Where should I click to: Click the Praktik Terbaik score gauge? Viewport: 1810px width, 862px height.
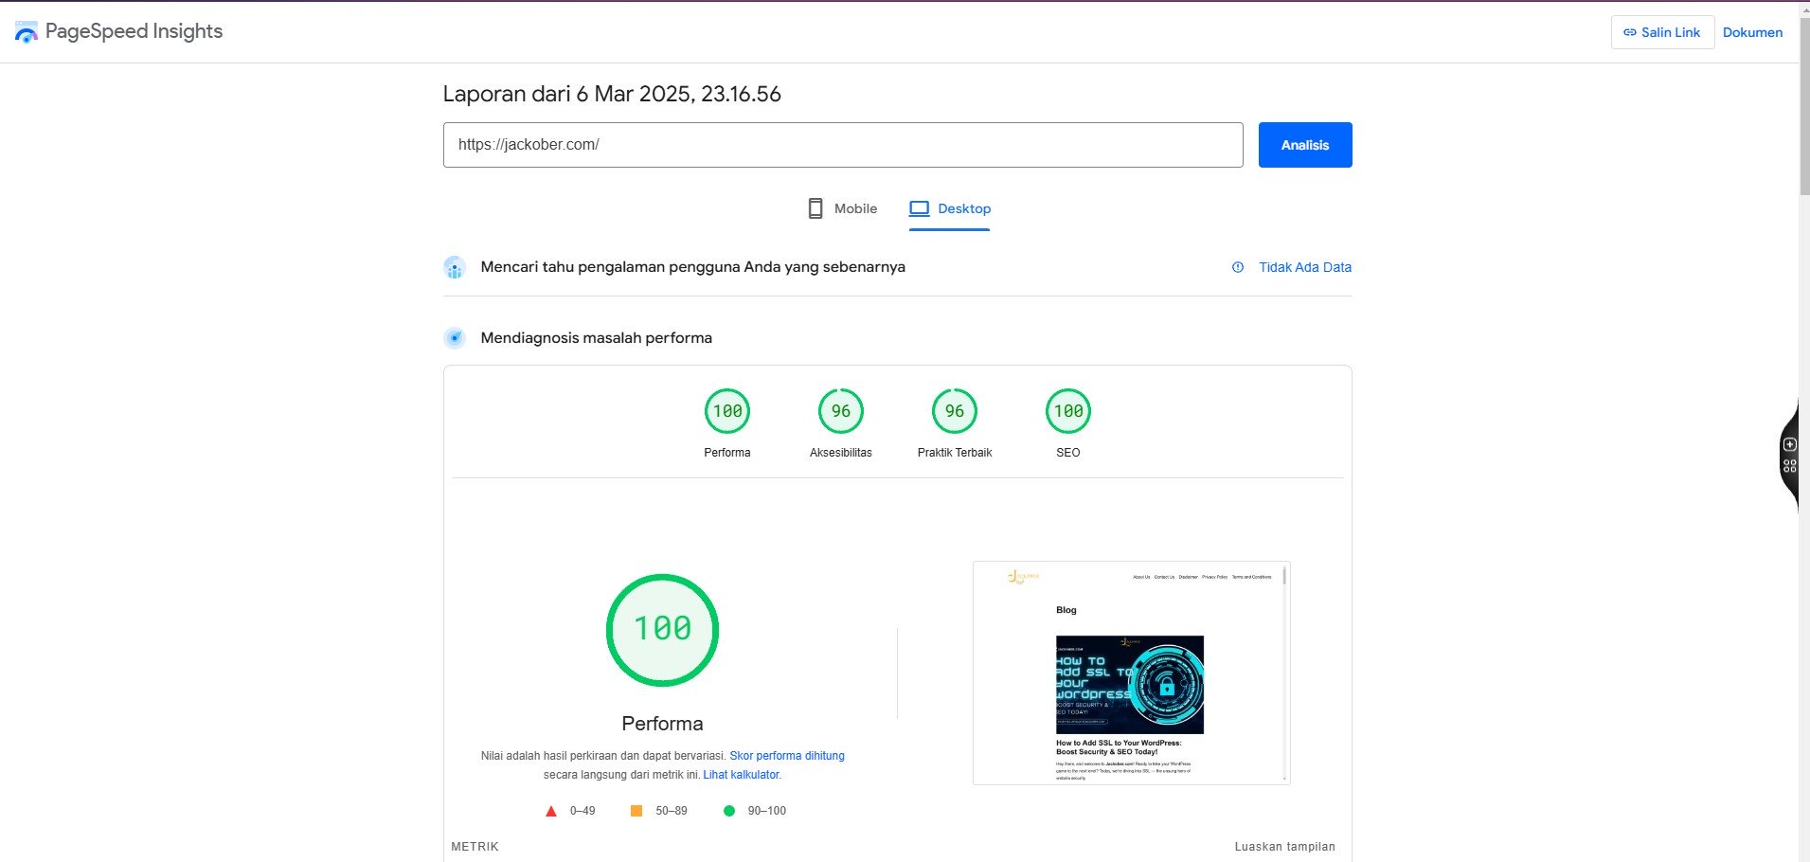[x=954, y=411]
